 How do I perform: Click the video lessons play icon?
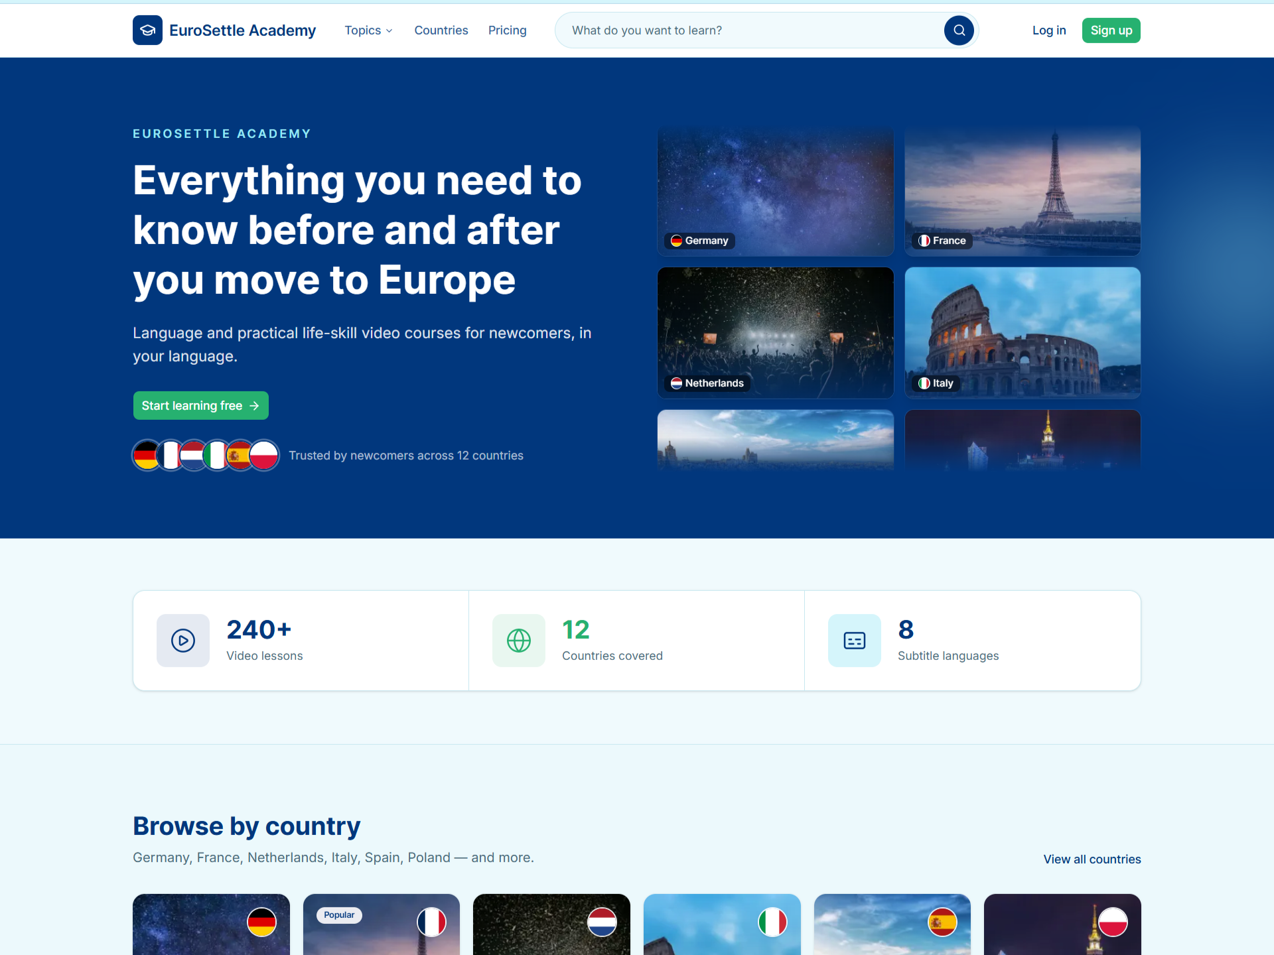183,640
